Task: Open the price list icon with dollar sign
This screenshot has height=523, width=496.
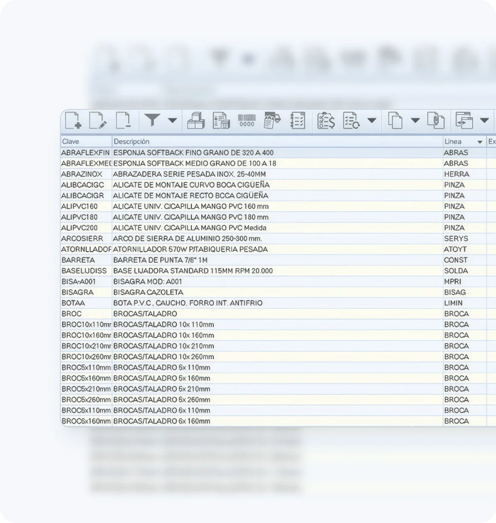Action: tap(326, 121)
